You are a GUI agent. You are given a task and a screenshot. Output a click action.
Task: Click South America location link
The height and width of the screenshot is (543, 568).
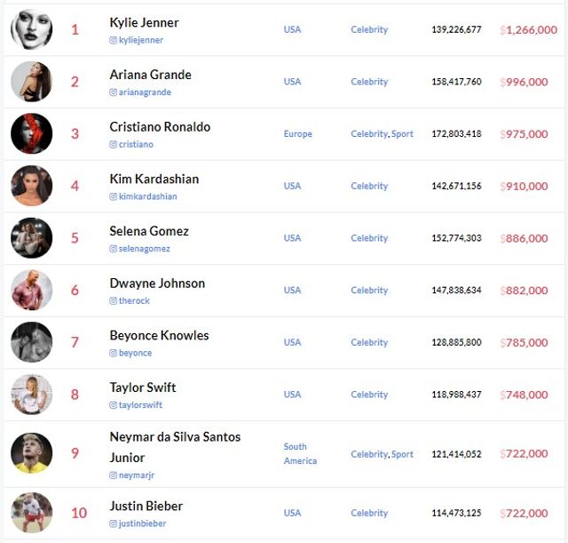(300, 453)
